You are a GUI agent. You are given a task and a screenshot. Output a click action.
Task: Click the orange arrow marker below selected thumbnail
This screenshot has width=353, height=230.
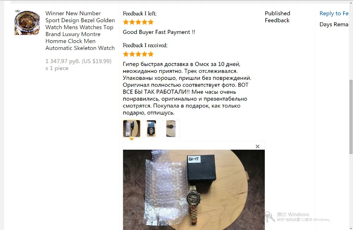click(x=131, y=139)
